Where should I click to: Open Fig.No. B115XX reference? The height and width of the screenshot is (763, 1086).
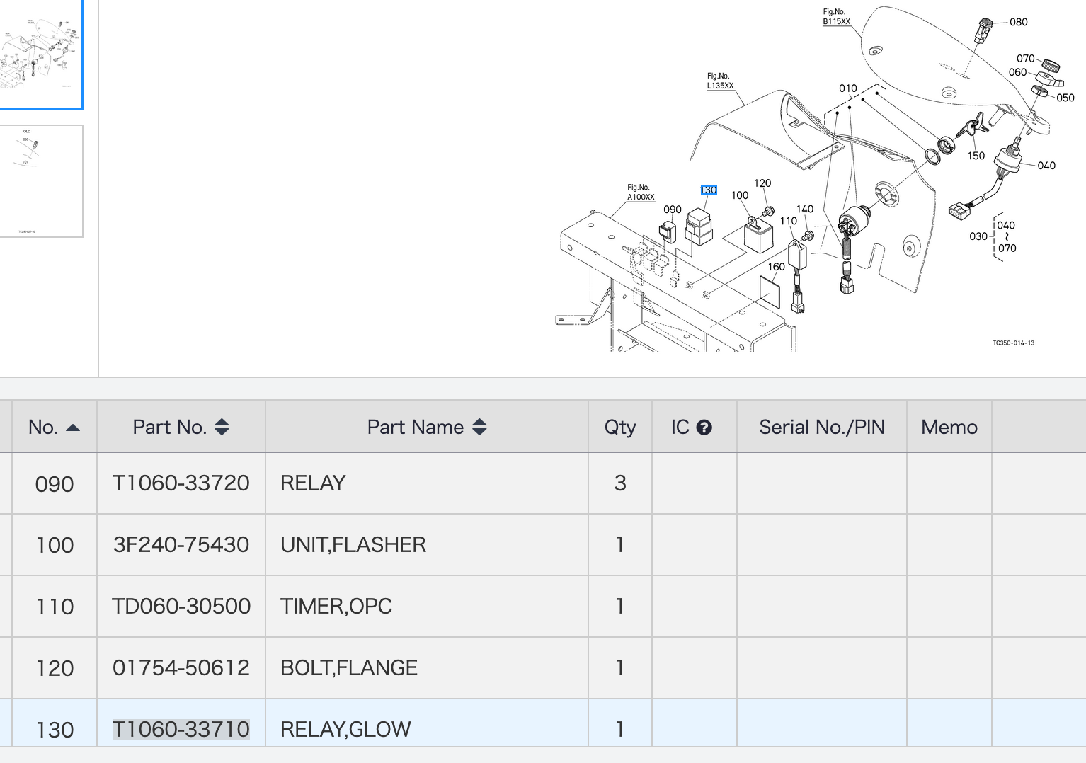click(836, 17)
